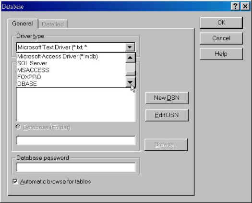This screenshot has height=203, width=252.
Task: Open the Driver type dropdown arrow
Action: (x=130, y=47)
